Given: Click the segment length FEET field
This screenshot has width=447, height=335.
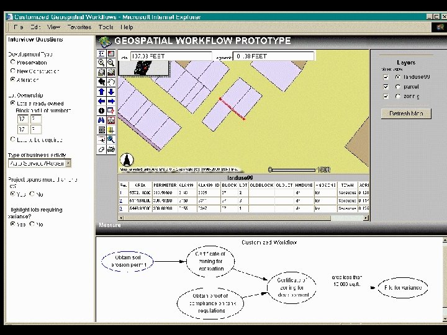Looking at the screenshot, I should pos(273,56).
